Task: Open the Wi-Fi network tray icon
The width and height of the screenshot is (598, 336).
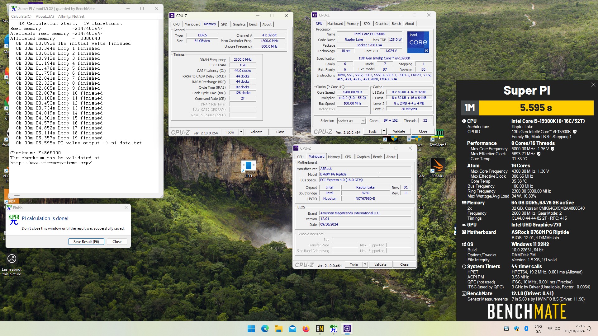Action: (x=550, y=329)
